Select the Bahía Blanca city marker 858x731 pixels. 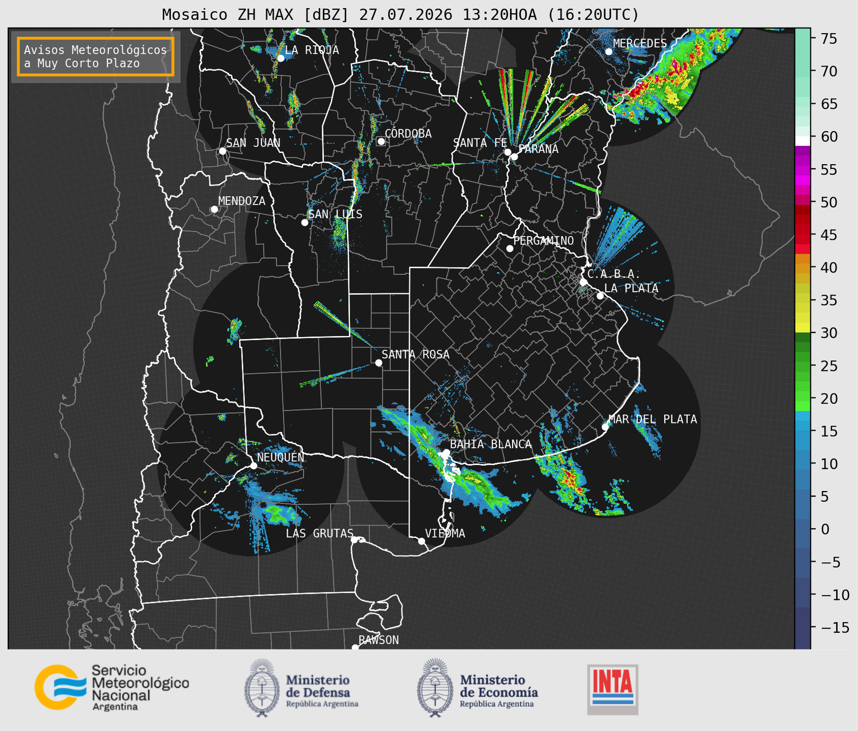[446, 452]
